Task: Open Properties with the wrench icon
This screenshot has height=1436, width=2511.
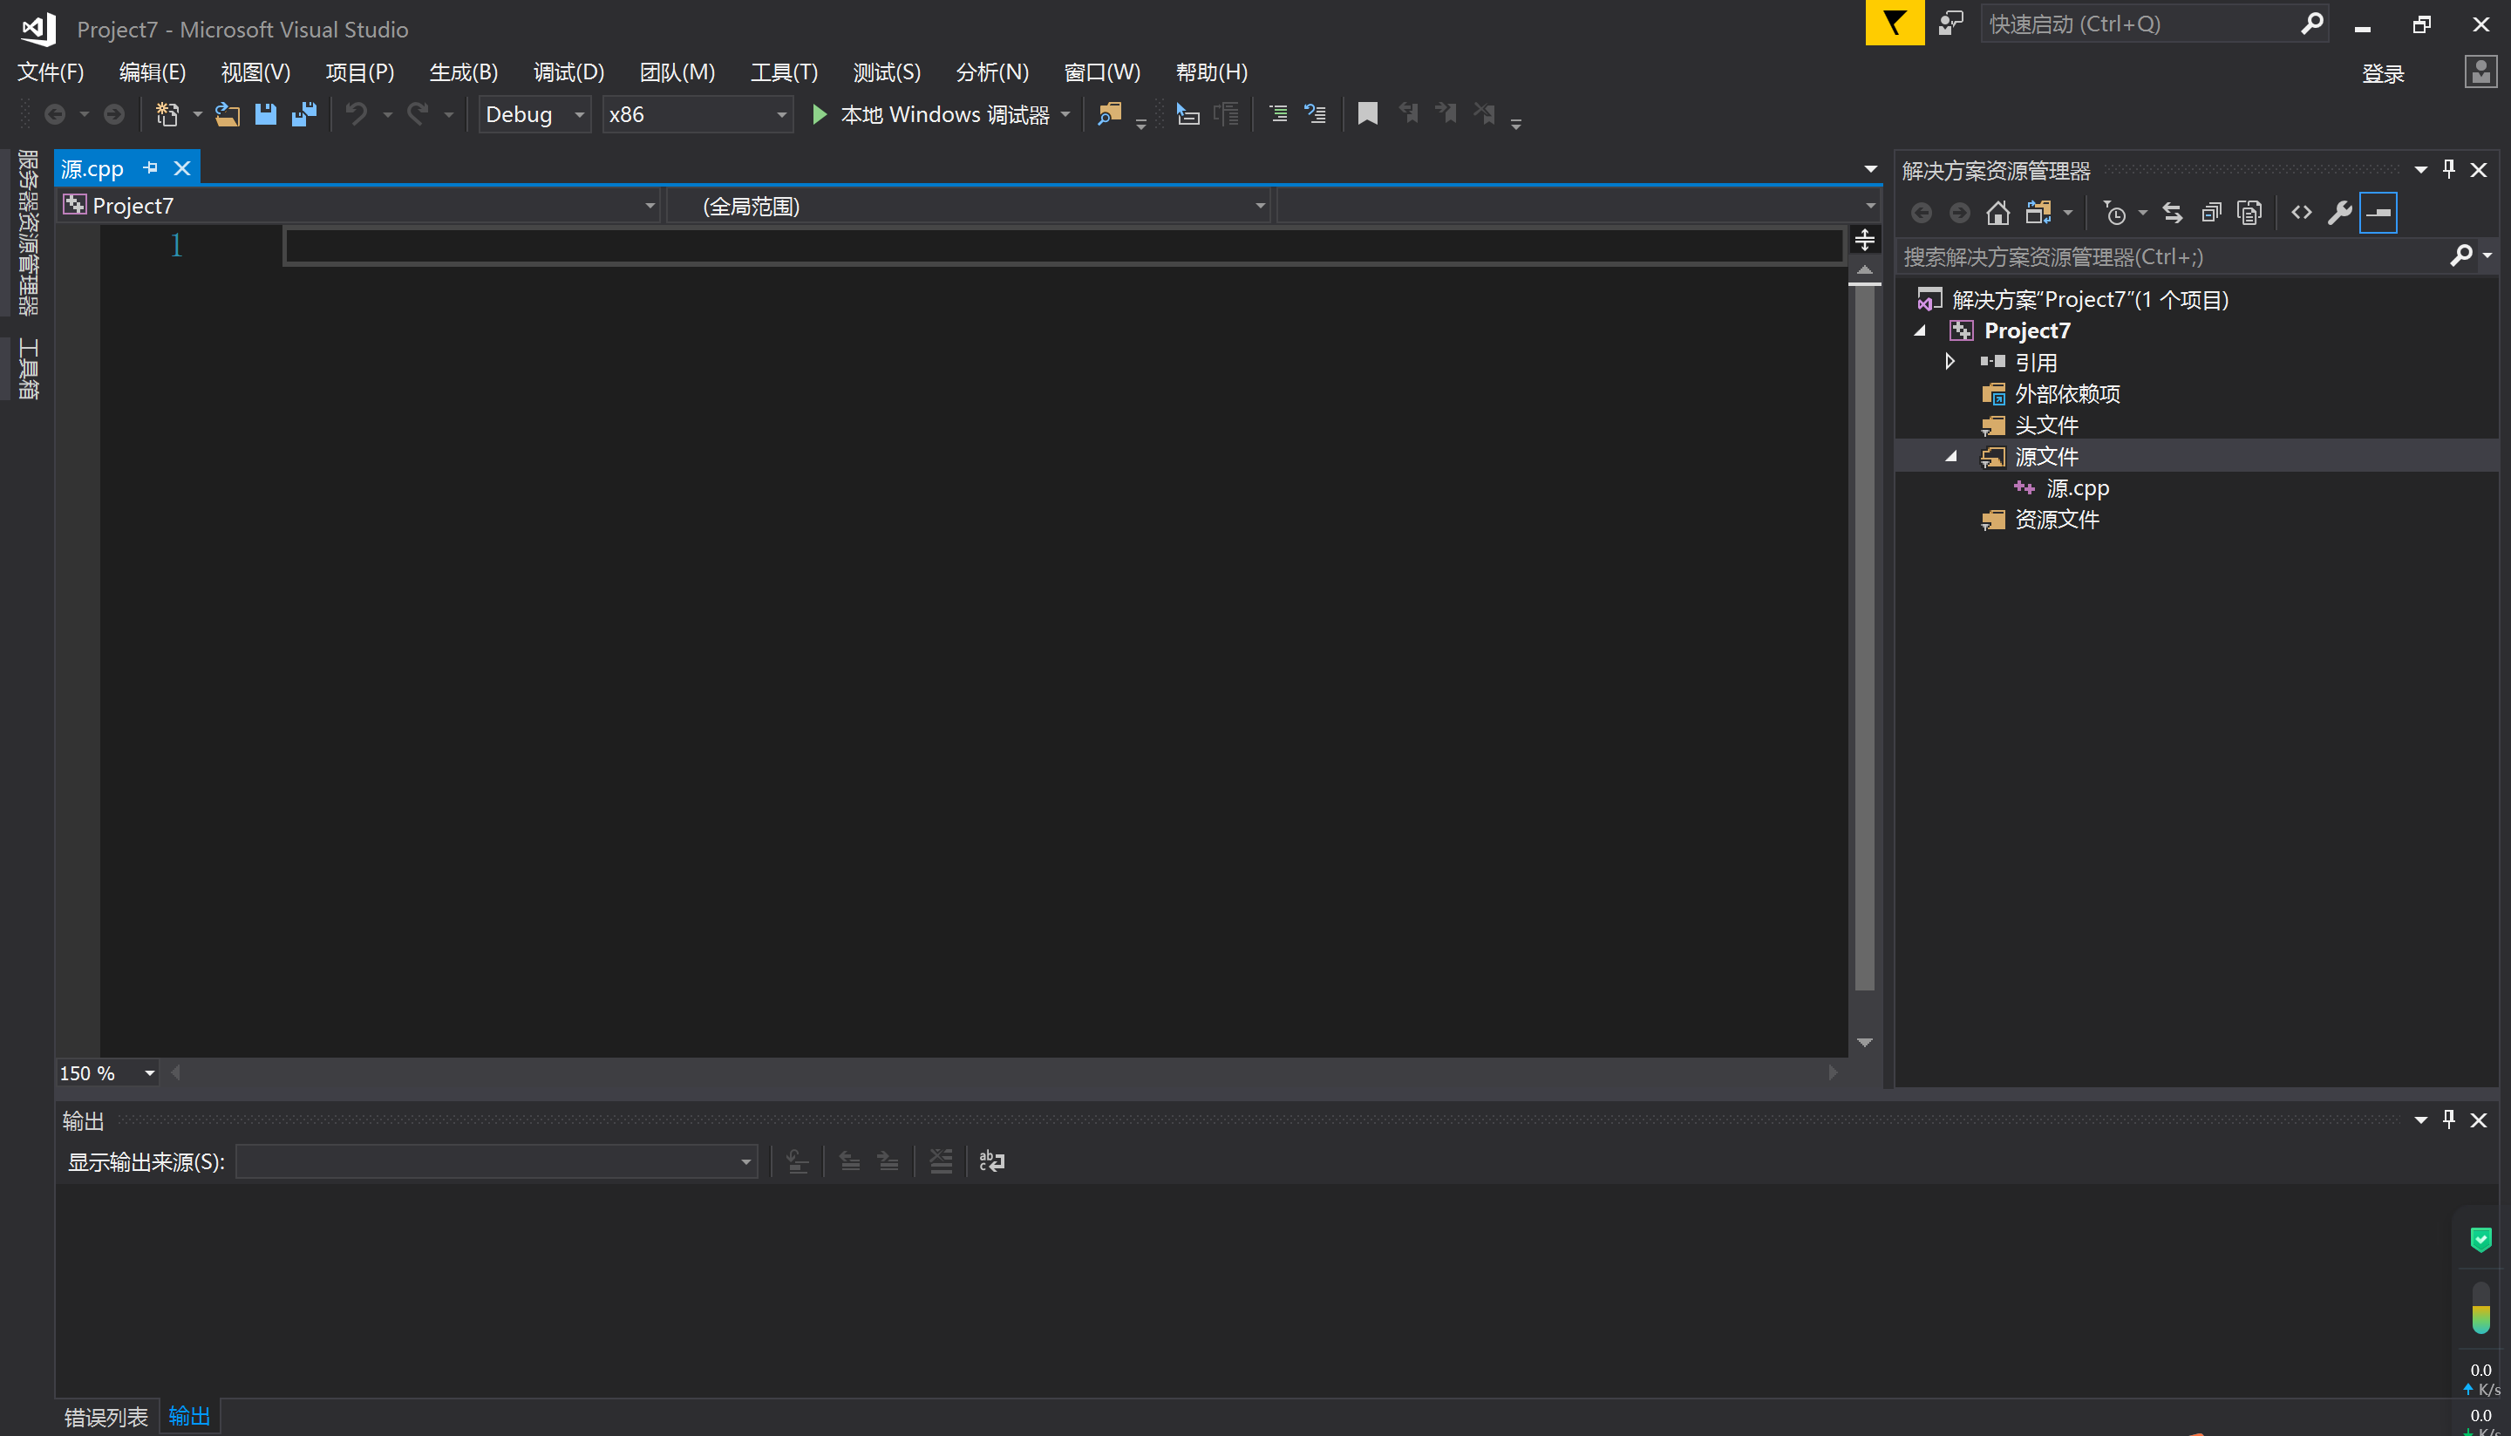Action: click(x=2340, y=212)
